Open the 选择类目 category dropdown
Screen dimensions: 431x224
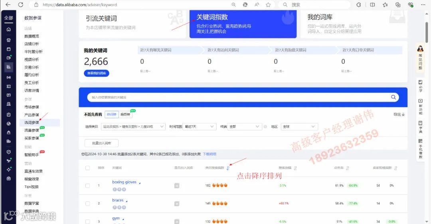click(x=133, y=127)
